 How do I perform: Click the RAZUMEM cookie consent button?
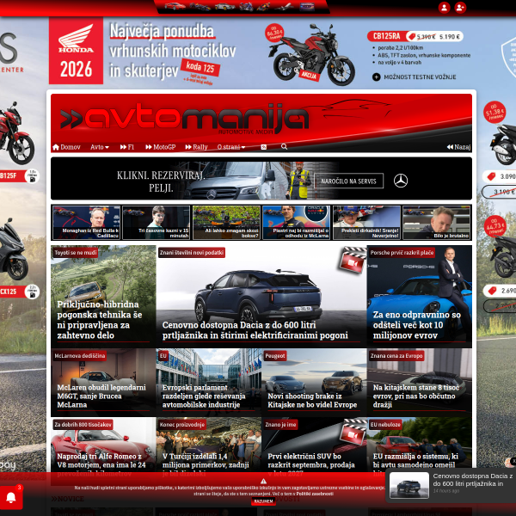point(263,501)
